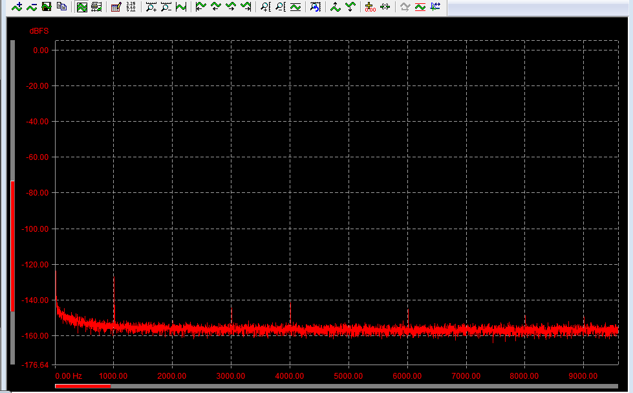Click the dBFS axis unit label
The width and height of the screenshot is (633, 393).
[x=39, y=31]
